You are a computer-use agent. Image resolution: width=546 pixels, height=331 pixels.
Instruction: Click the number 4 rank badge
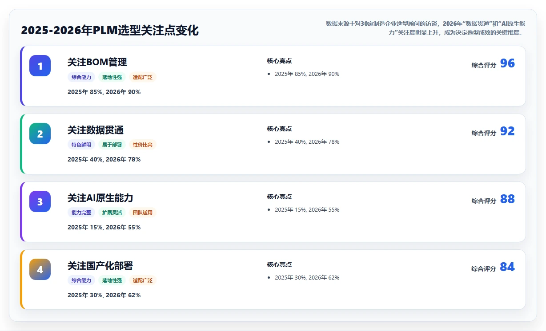(x=40, y=269)
